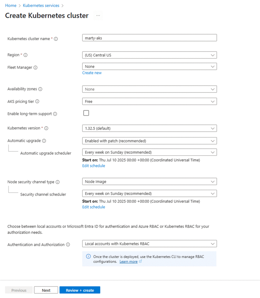Screen dimensions: 260x298
Task: Click Kubernetes version info icon
Action: 46,128
